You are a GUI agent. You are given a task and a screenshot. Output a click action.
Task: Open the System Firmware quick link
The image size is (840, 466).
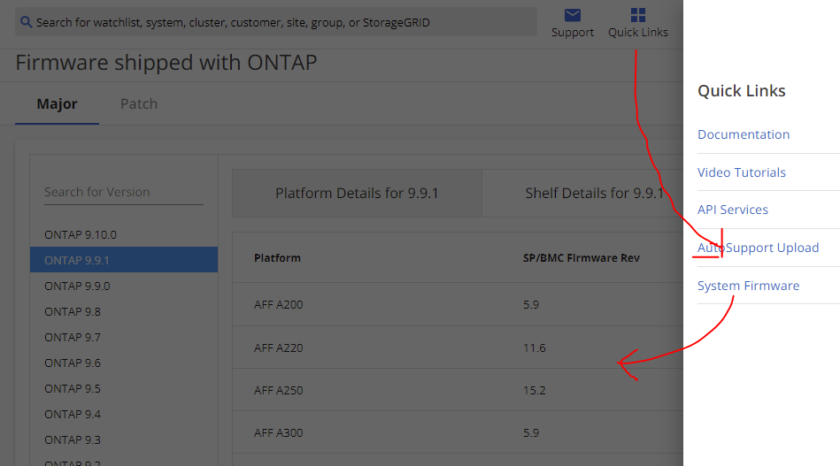pos(749,286)
